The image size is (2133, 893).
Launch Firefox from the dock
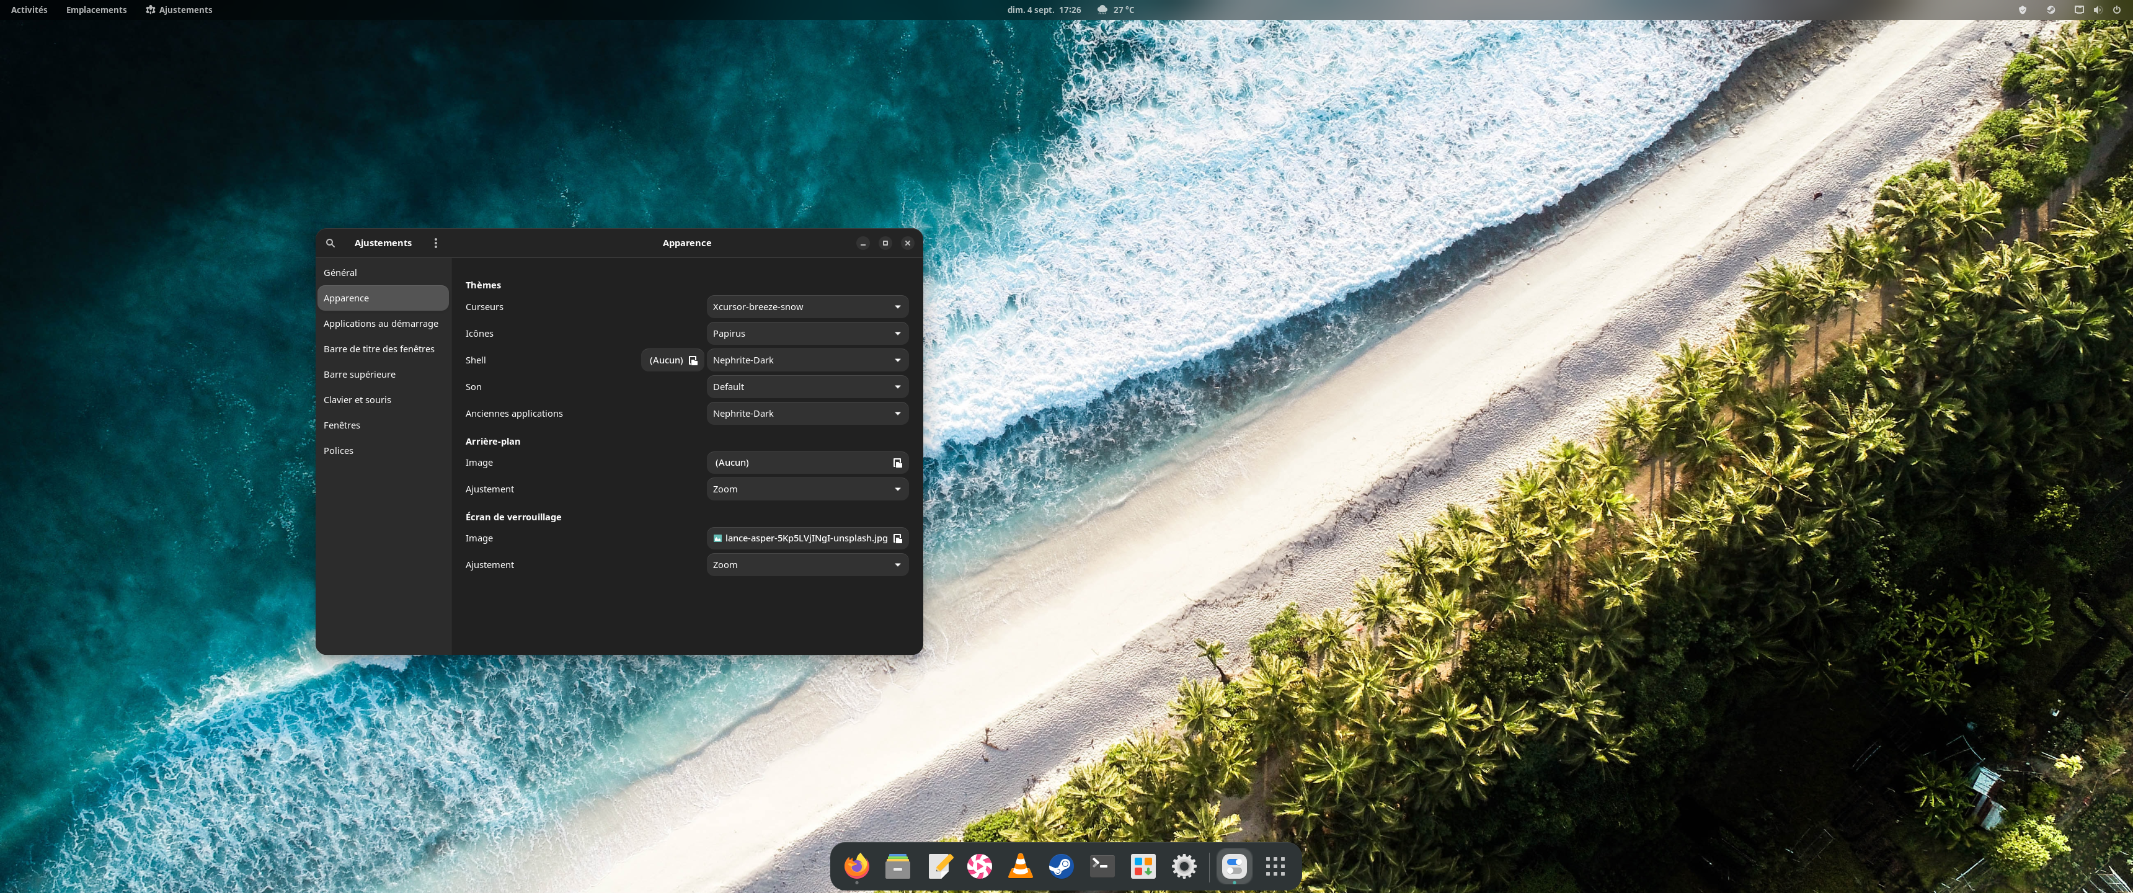tap(856, 866)
